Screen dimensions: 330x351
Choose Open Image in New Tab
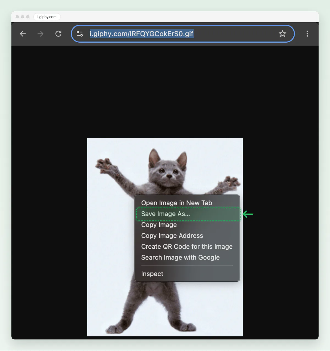(187, 203)
